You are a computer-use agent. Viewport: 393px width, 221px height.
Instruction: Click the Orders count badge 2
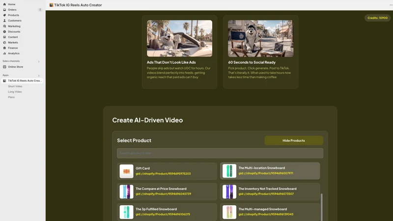click(40, 10)
